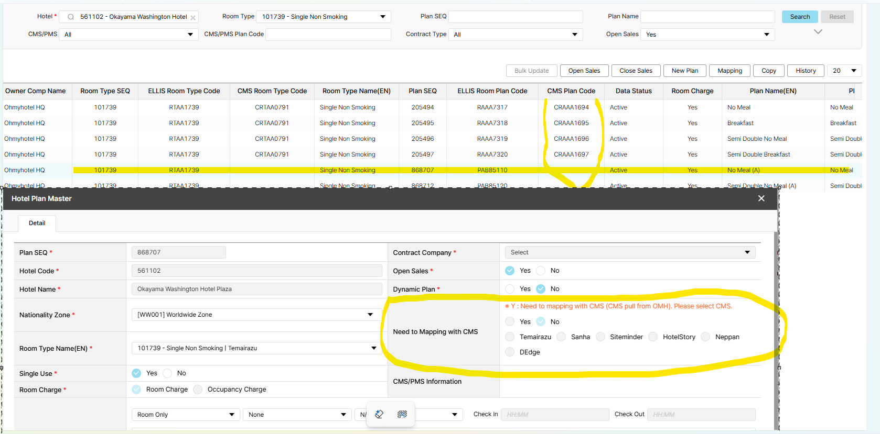880x434 pixels.
Task: Switch to the Detail tab
Action: 37,223
